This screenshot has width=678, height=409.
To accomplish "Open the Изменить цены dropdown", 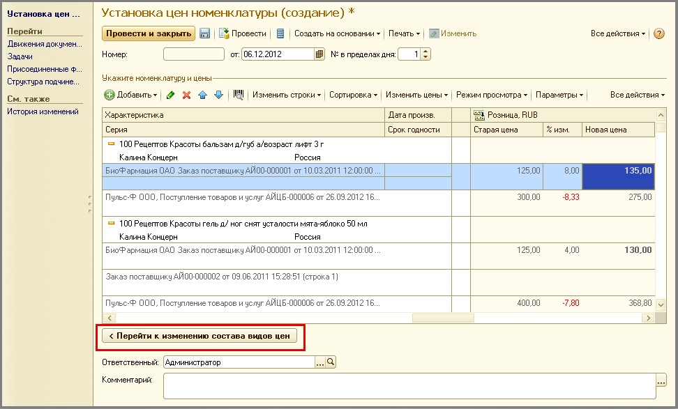I will [417, 95].
